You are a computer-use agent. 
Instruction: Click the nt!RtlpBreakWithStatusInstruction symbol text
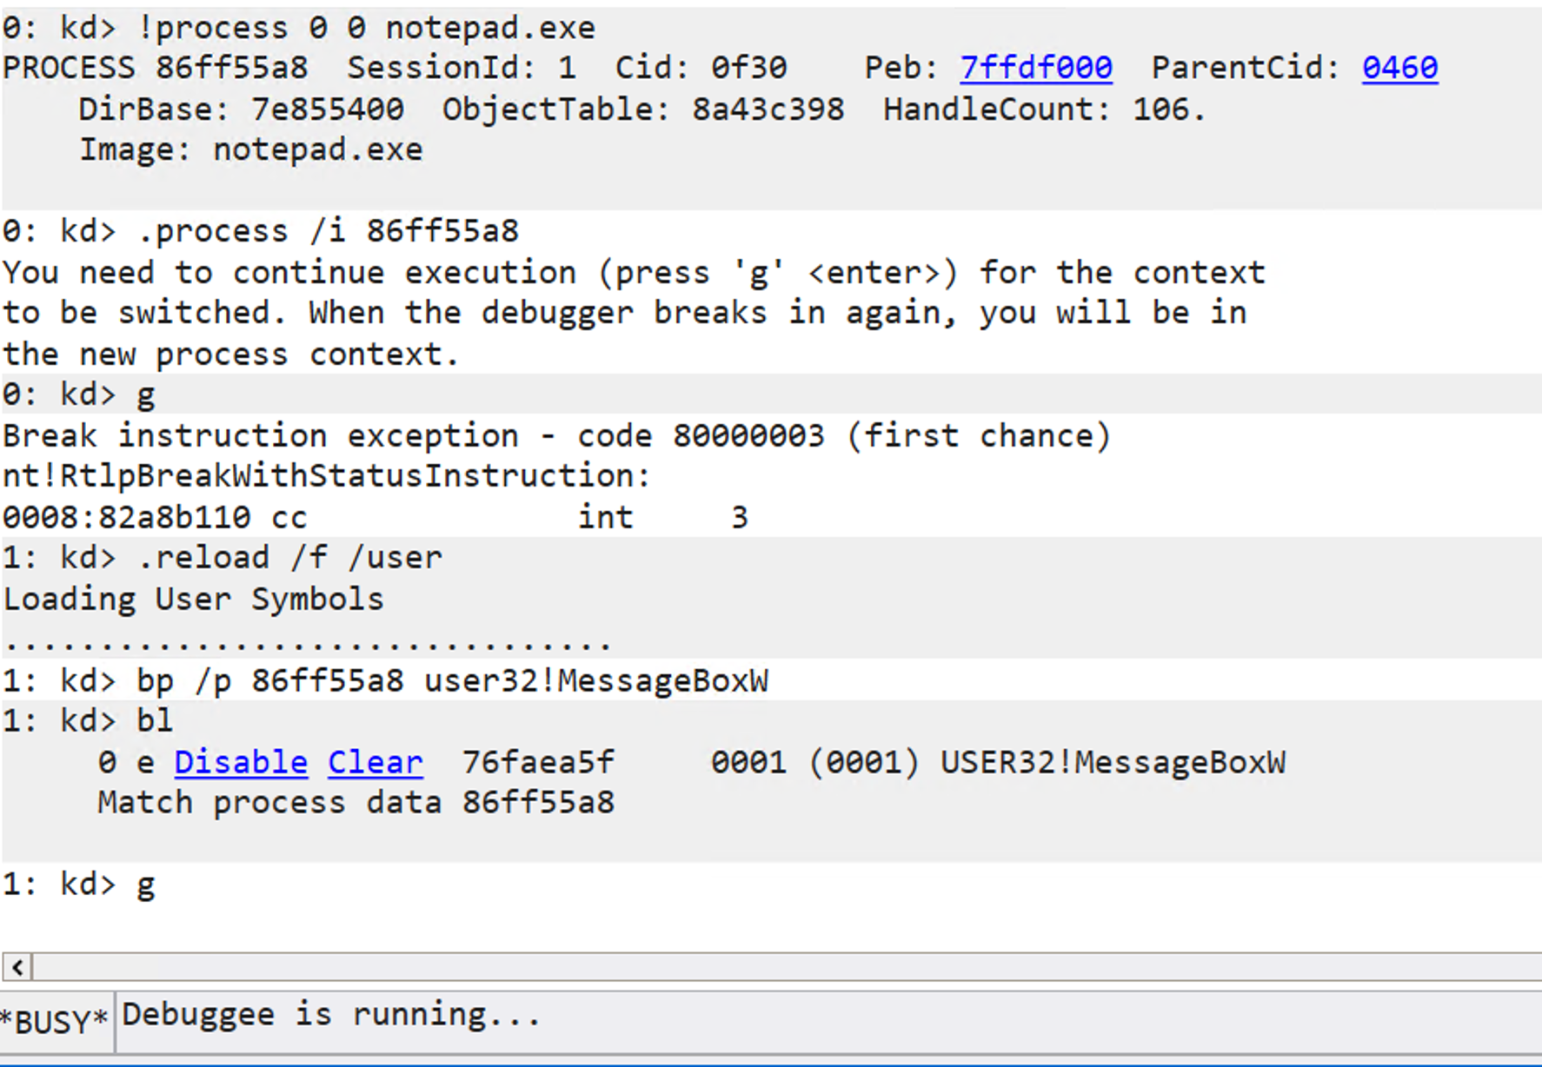coord(326,476)
